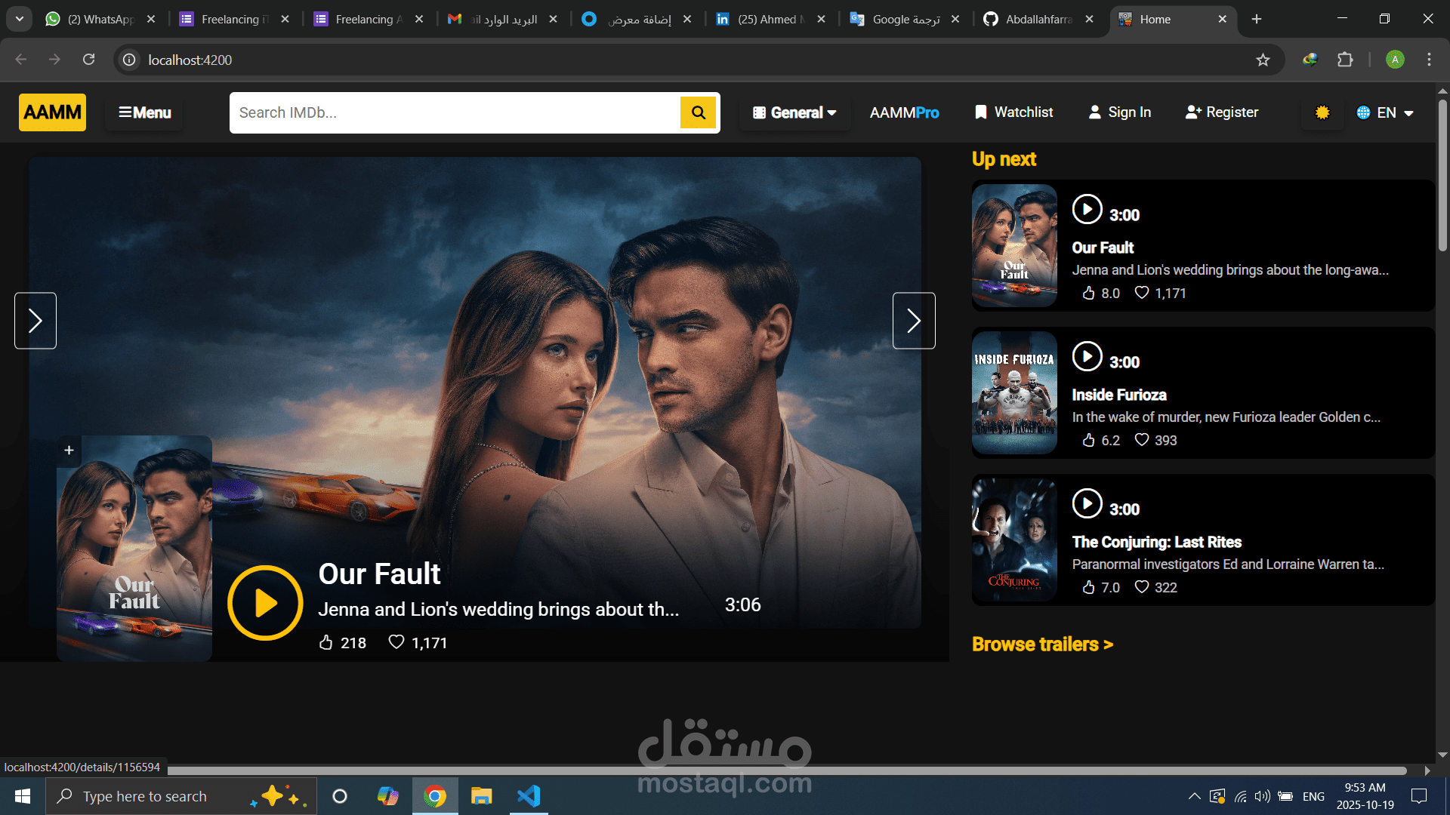Click the thumbs-up icon beside 8.0

pos(1088,293)
